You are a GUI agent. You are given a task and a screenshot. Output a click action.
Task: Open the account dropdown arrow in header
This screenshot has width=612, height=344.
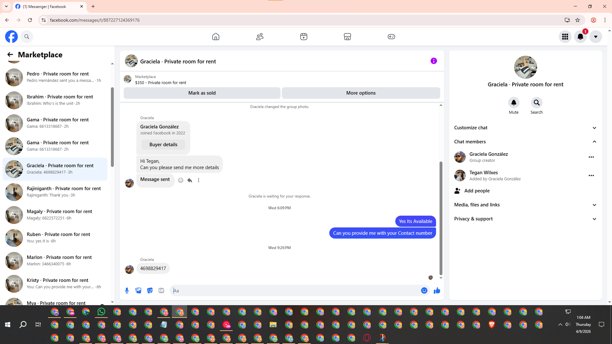point(595,37)
